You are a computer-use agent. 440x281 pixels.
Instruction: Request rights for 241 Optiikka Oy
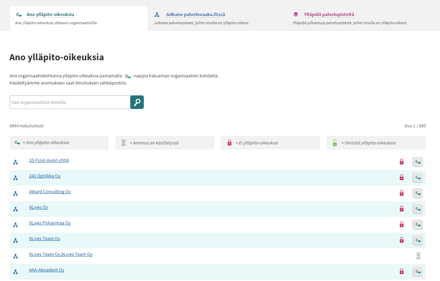(x=418, y=178)
